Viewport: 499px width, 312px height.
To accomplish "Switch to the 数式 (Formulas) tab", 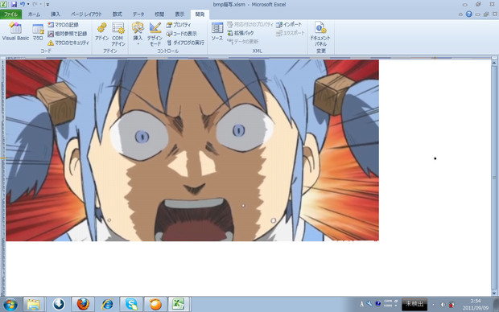I will coord(118,14).
